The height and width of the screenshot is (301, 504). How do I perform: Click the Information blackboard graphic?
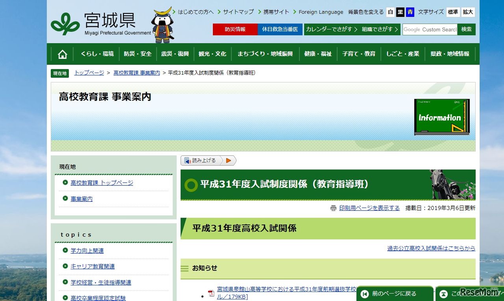pyautogui.click(x=441, y=117)
